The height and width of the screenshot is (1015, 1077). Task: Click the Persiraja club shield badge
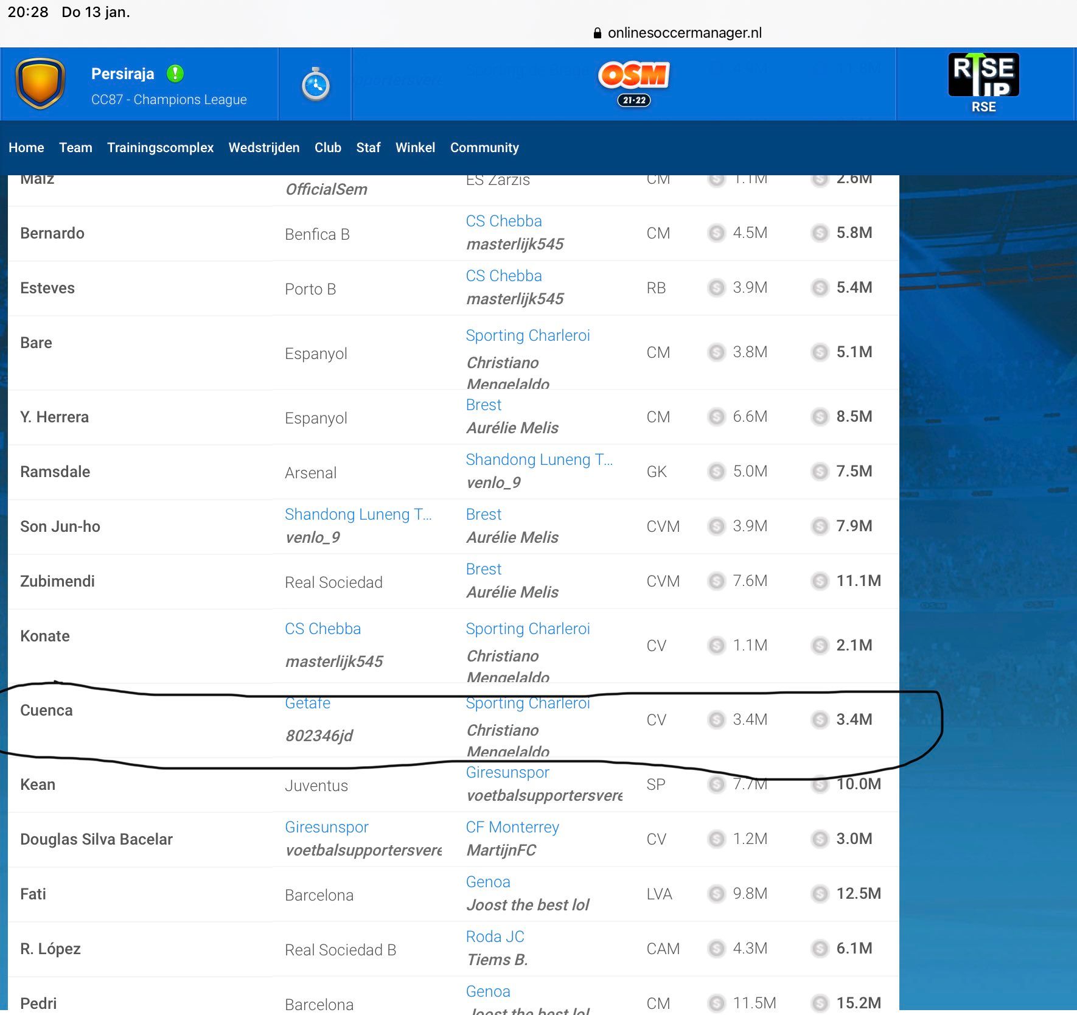40,83
